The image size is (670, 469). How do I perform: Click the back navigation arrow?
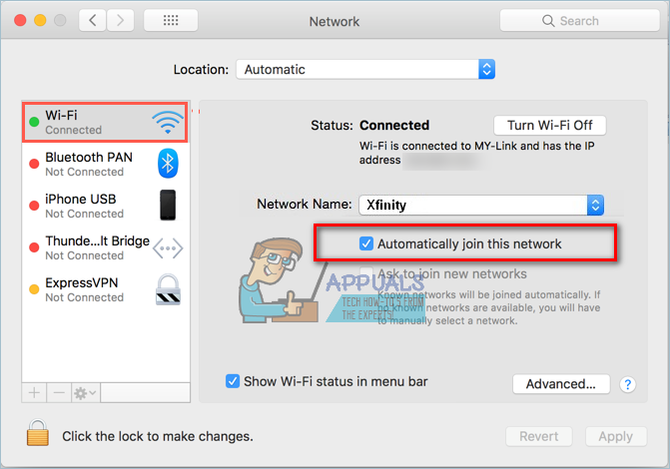[92, 20]
